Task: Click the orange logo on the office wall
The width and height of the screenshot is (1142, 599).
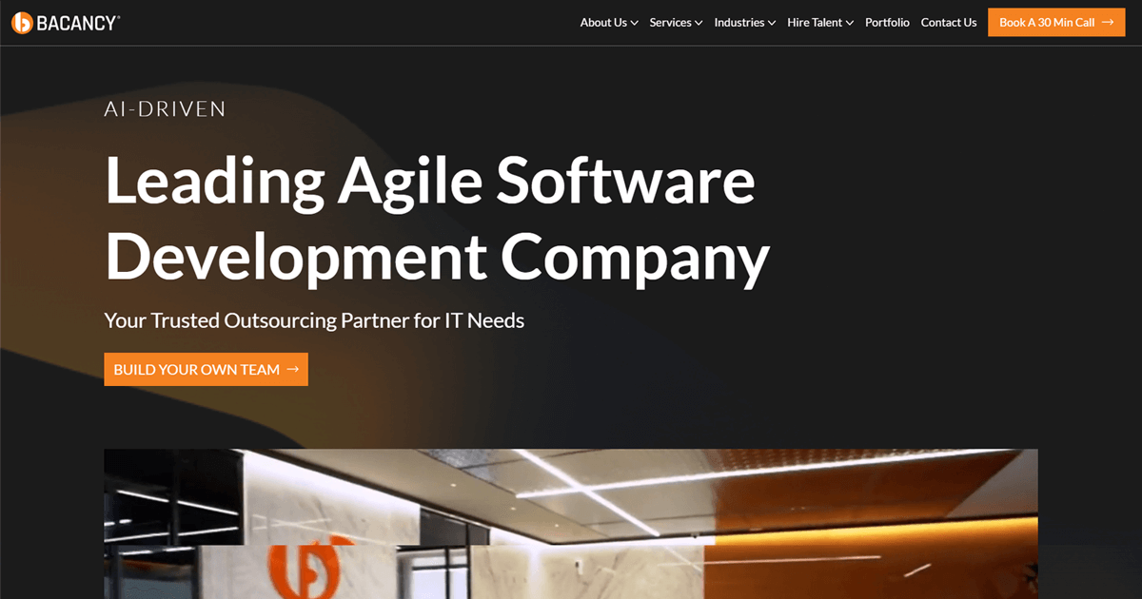Action: point(301,570)
